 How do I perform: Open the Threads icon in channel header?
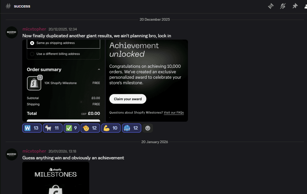[x=271, y=6]
